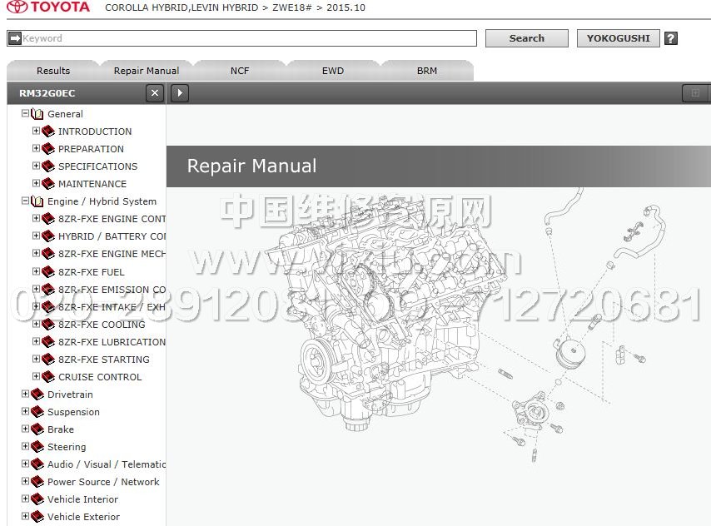
Task: Click the help question mark icon
Action: coord(671,38)
